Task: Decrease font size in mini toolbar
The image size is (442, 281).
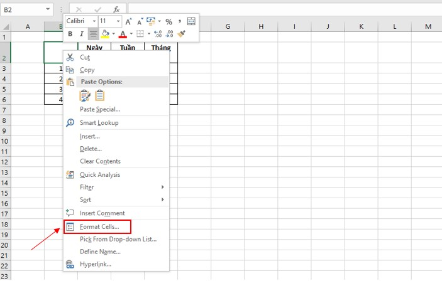Action: [x=140, y=21]
